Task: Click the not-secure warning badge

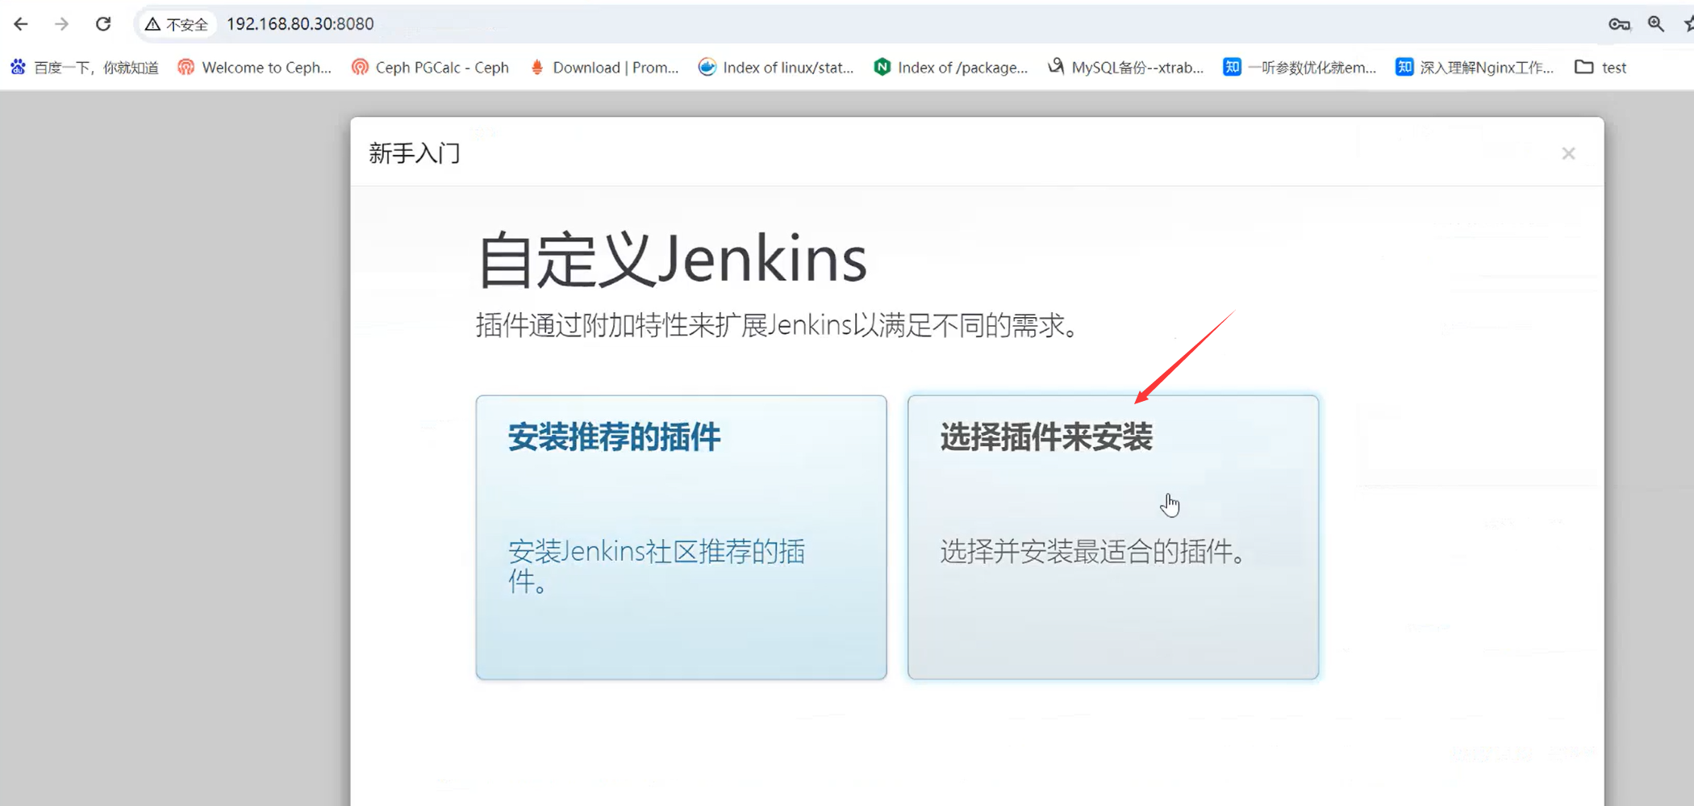Action: (x=177, y=24)
